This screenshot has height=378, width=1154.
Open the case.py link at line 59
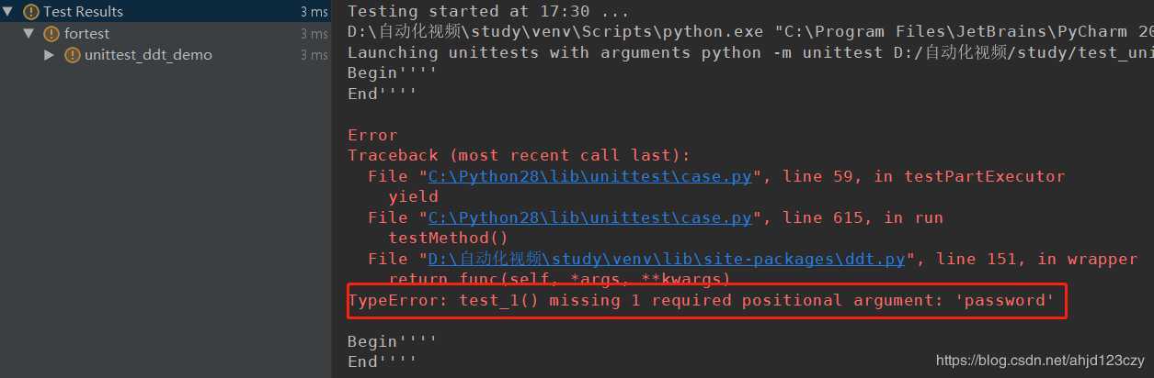[589, 176]
